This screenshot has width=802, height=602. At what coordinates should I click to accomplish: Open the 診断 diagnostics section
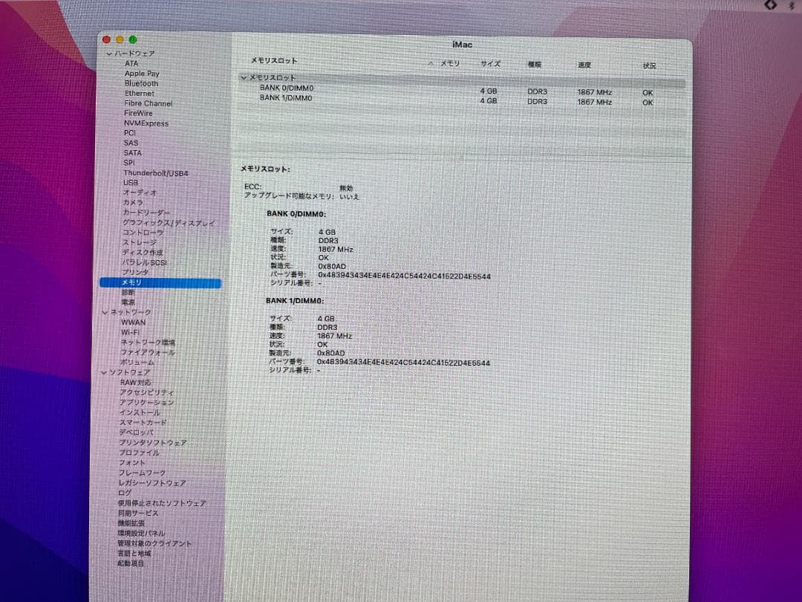tap(129, 292)
